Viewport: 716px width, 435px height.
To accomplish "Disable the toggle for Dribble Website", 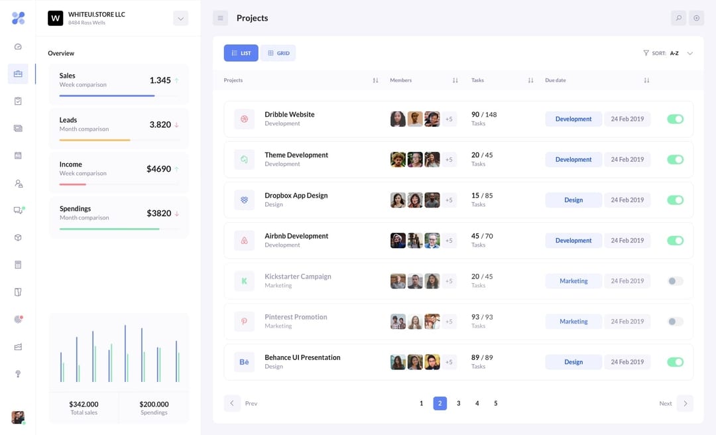I will coord(676,119).
